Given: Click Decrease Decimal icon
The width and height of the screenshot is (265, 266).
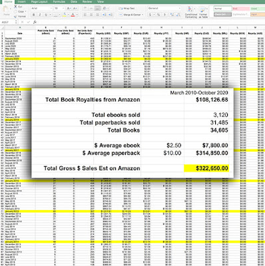Looking at the screenshot, I should (178, 15).
